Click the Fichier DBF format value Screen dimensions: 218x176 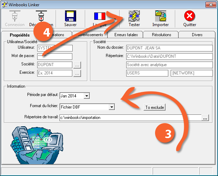coord(71,107)
